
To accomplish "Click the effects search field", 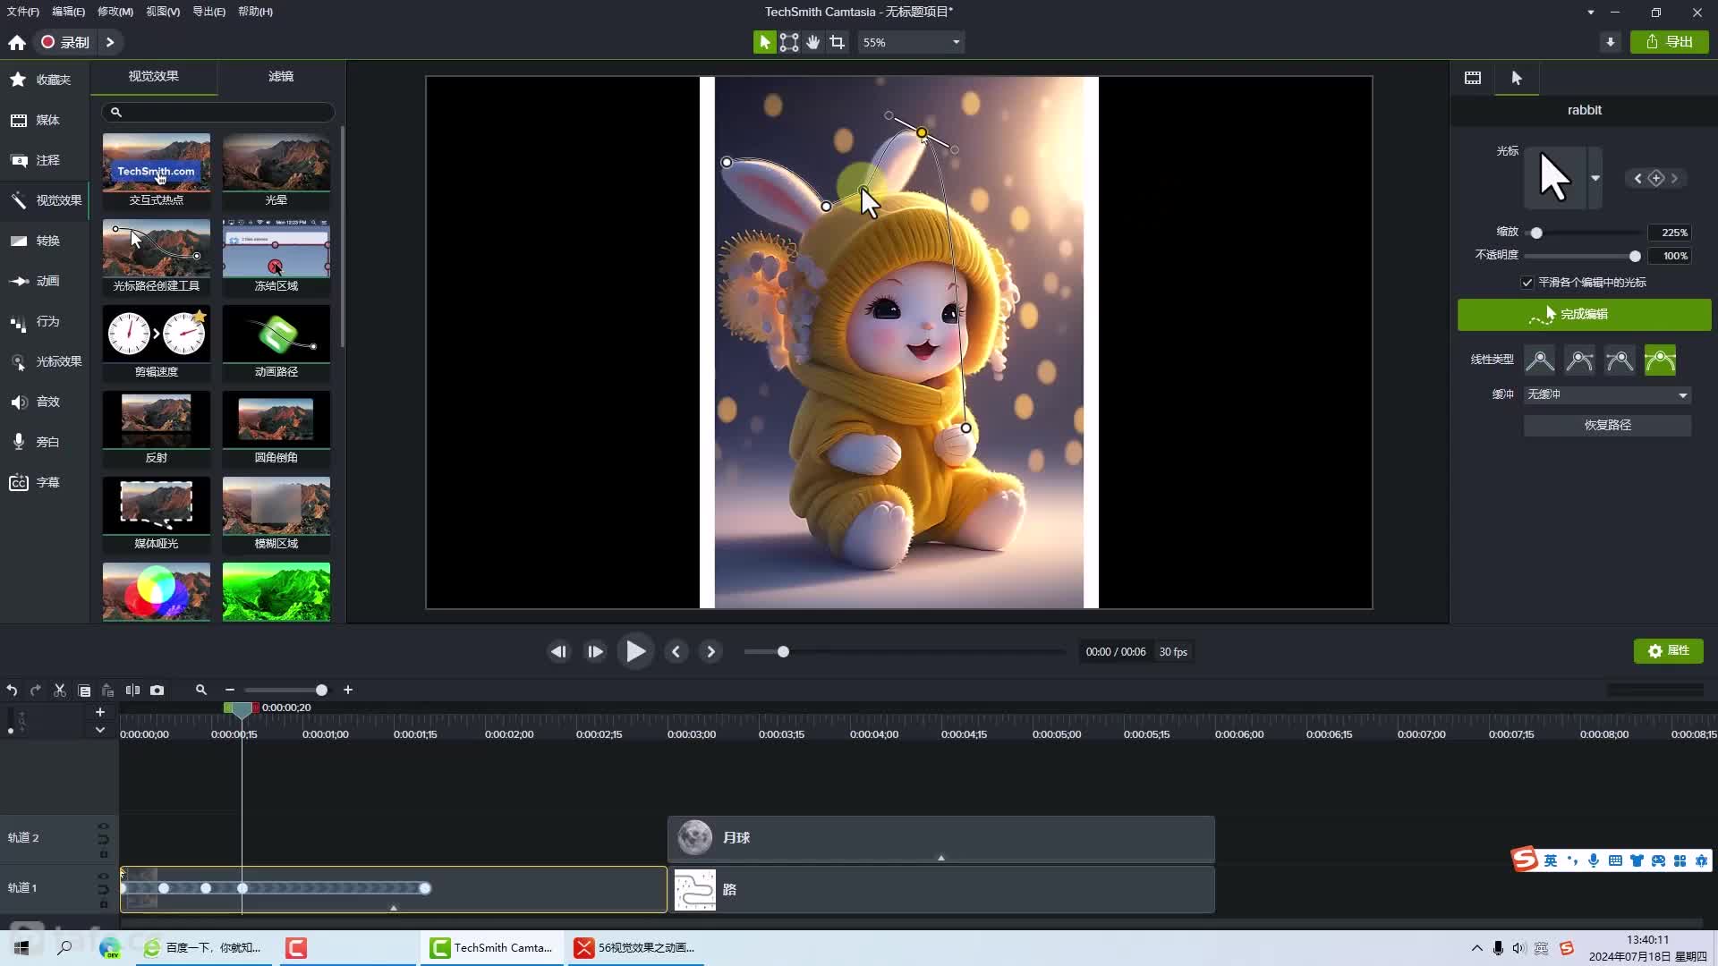I will pos(218,113).
